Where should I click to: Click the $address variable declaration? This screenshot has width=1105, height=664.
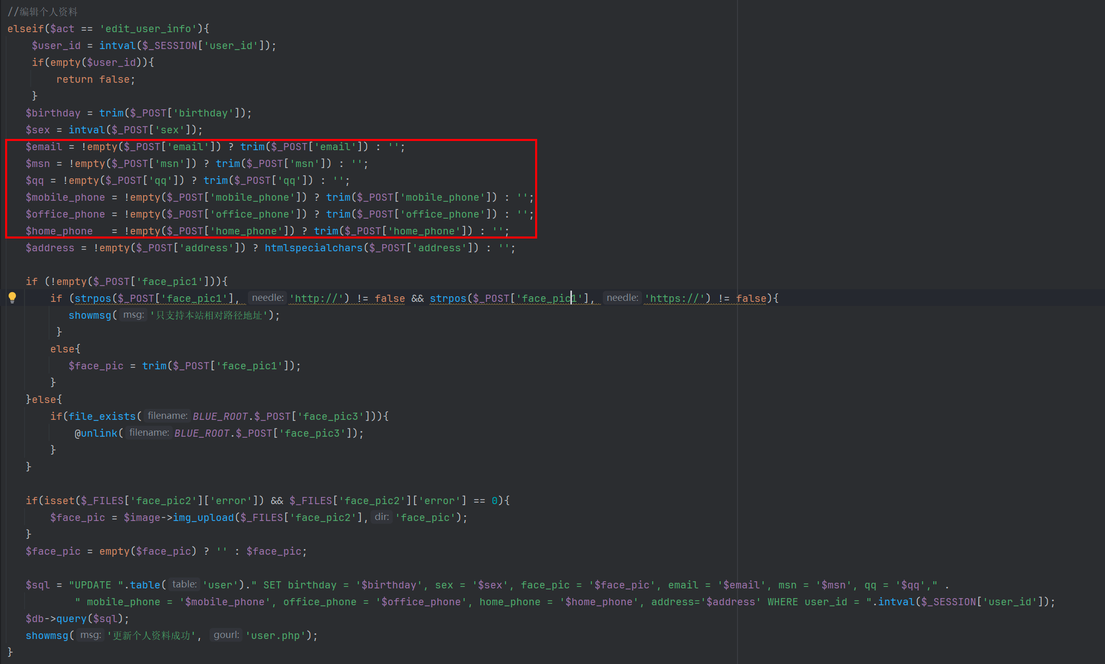[x=50, y=248]
